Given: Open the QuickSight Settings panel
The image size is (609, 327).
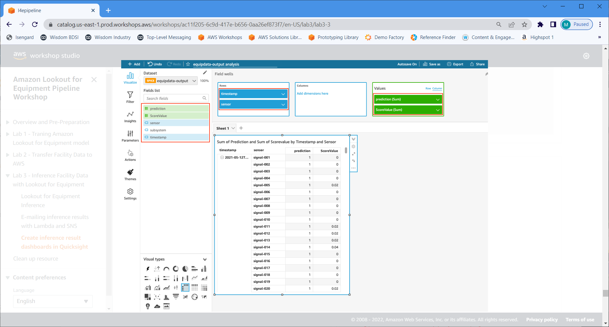Looking at the screenshot, I should pyautogui.click(x=130, y=194).
